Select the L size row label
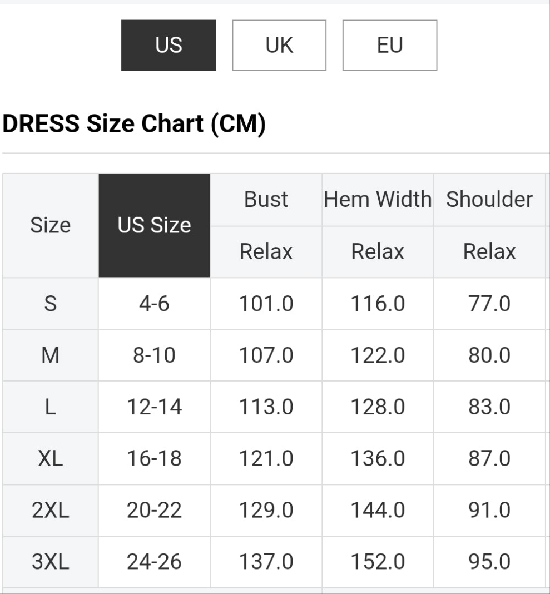 (49, 407)
